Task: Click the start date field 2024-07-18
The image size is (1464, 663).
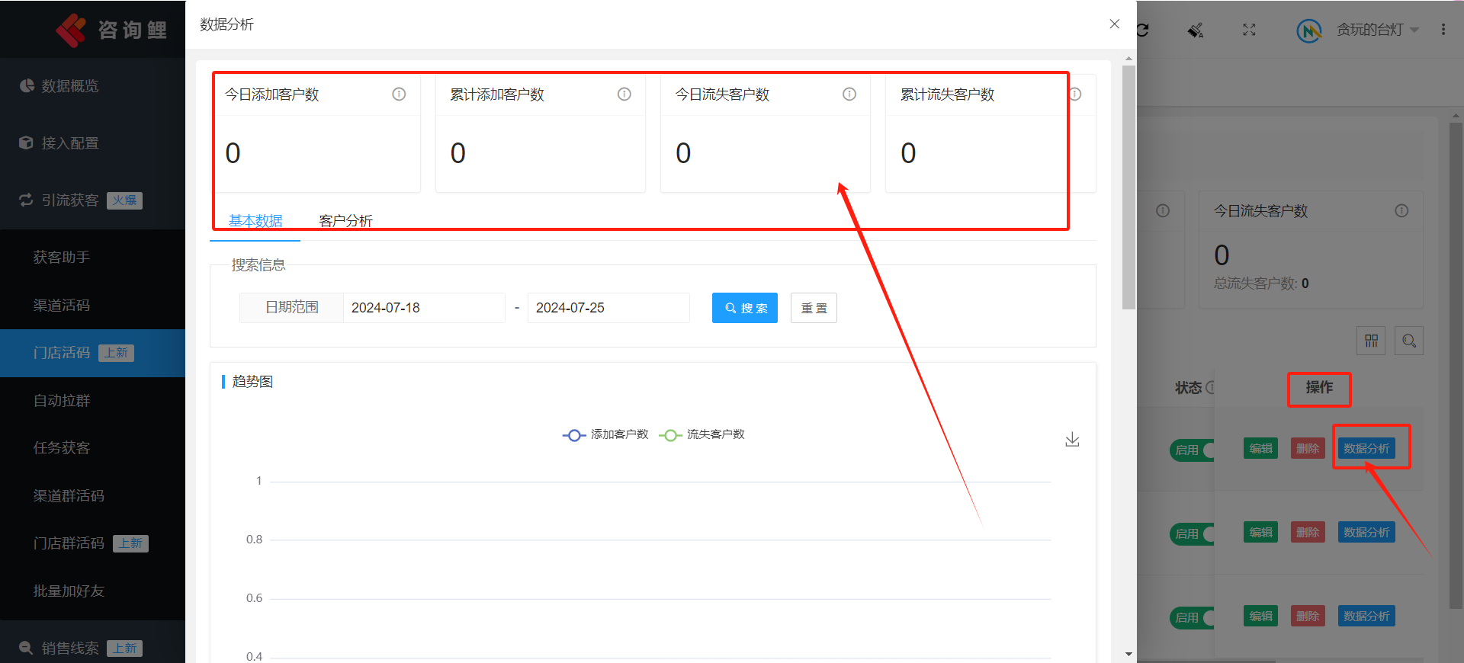Action: click(x=424, y=308)
